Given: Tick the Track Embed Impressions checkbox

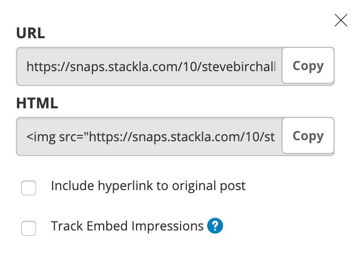Looking at the screenshot, I should [29, 228].
